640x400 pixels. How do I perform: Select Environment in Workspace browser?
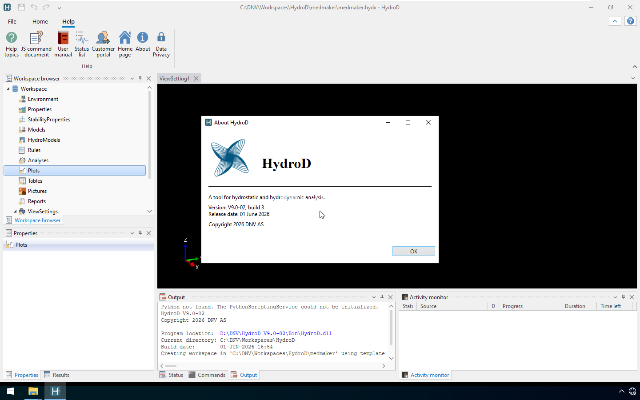click(x=43, y=99)
